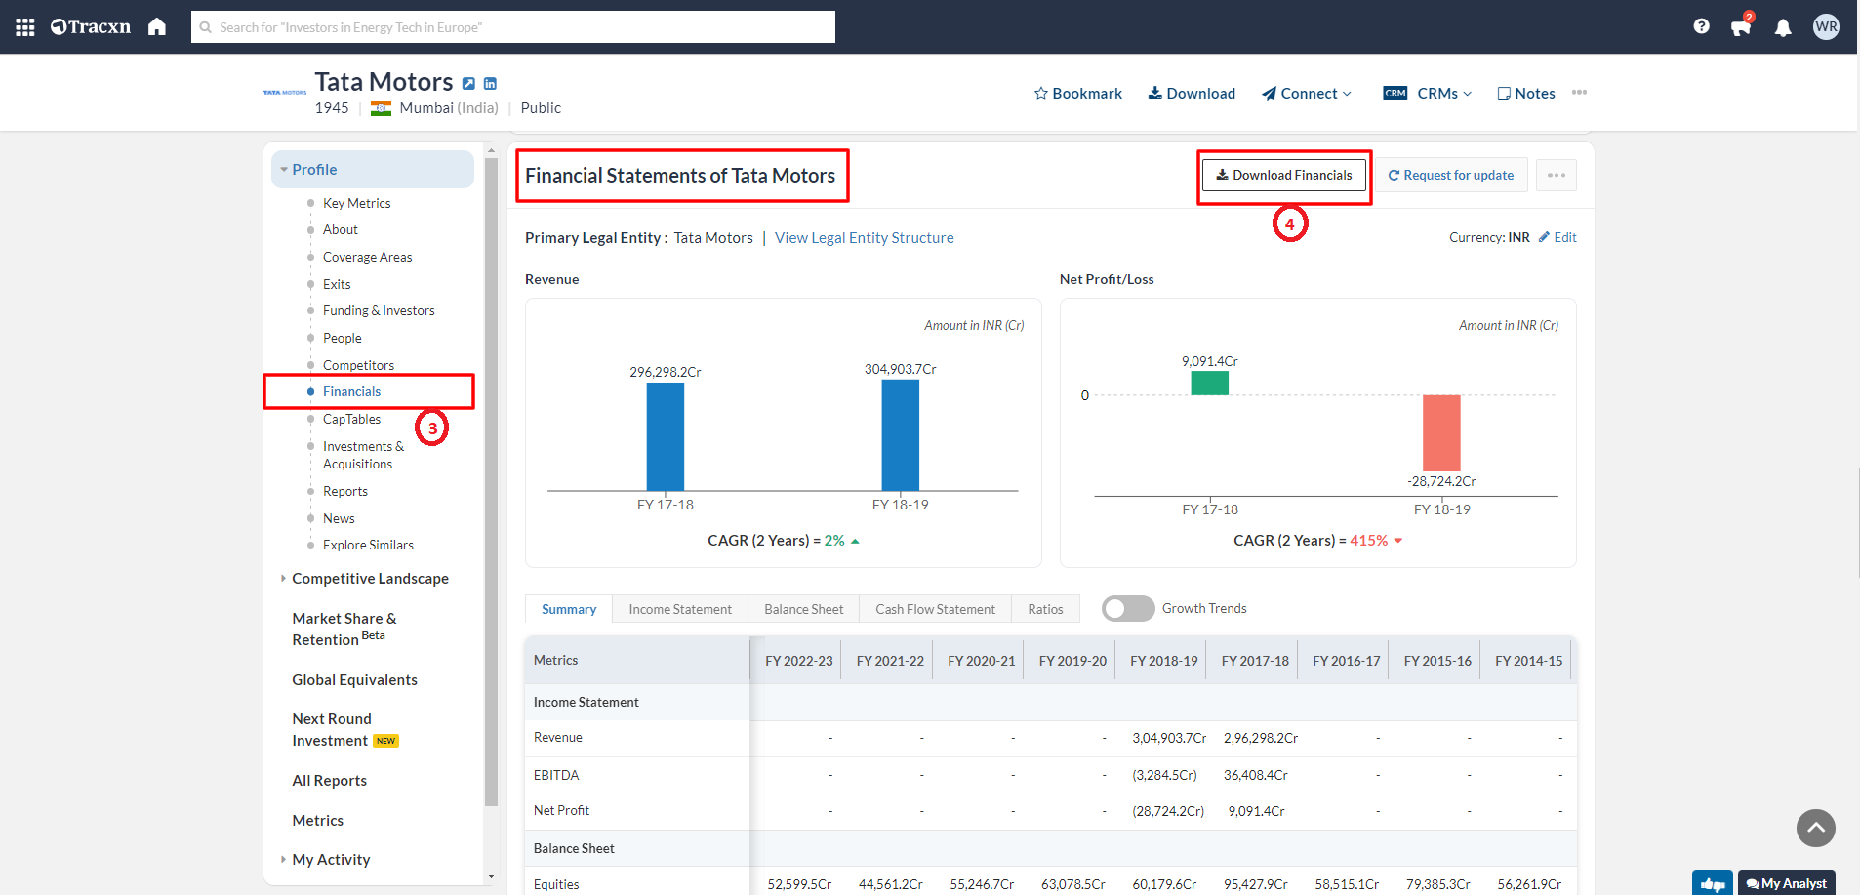The width and height of the screenshot is (1860, 895).
Task: Click sidebar scrollbar up arrow
Action: coord(491,151)
